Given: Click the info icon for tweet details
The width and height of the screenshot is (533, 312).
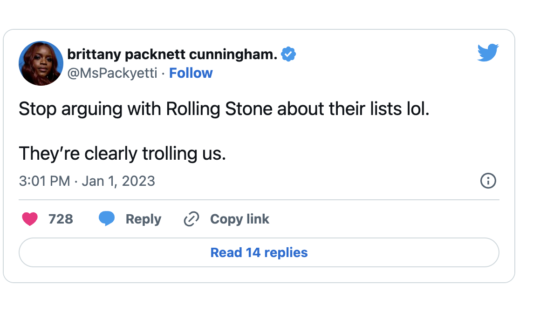Looking at the screenshot, I should pyautogui.click(x=488, y=181).
